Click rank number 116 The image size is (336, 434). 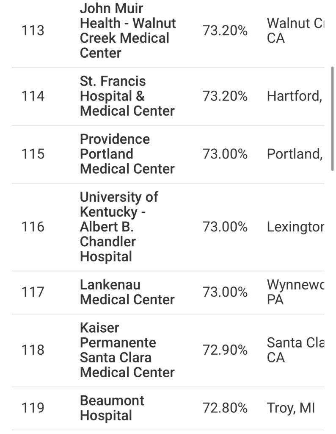coord(33,227)
